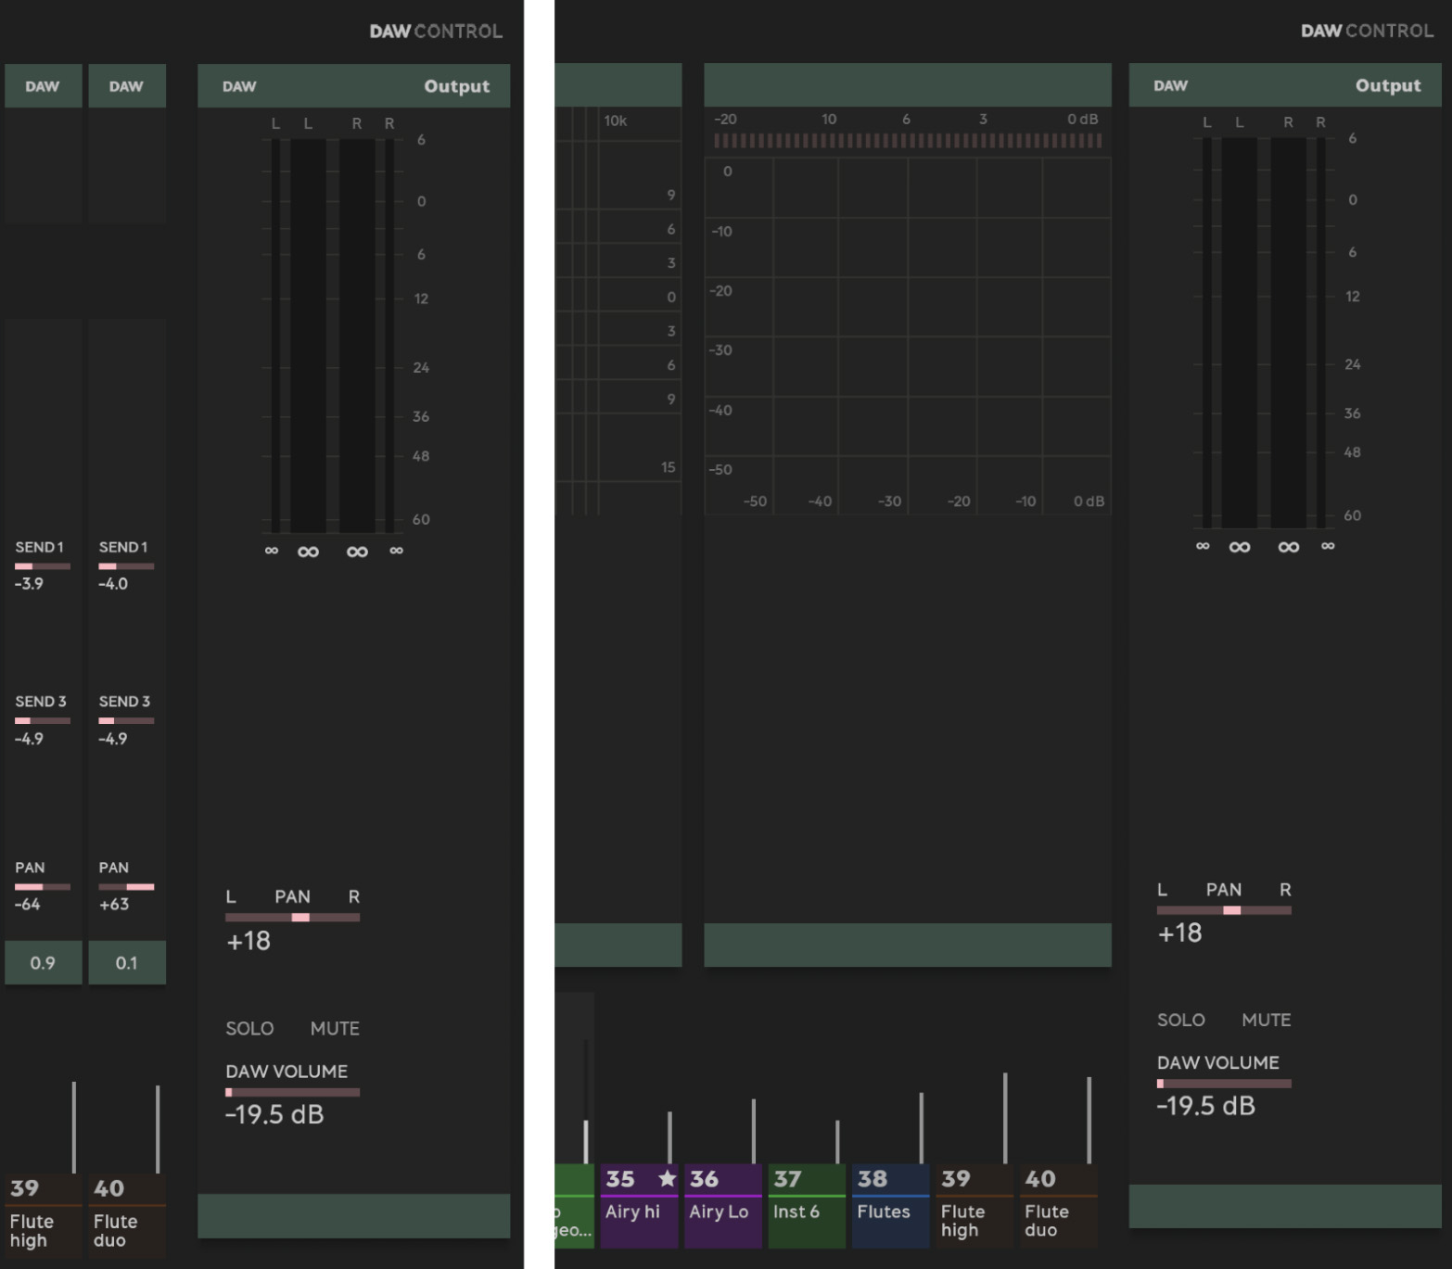Reset the right R peak via the ∞ indicator
This screenshot has width=1452, height=1269.
tap(396, 551)
